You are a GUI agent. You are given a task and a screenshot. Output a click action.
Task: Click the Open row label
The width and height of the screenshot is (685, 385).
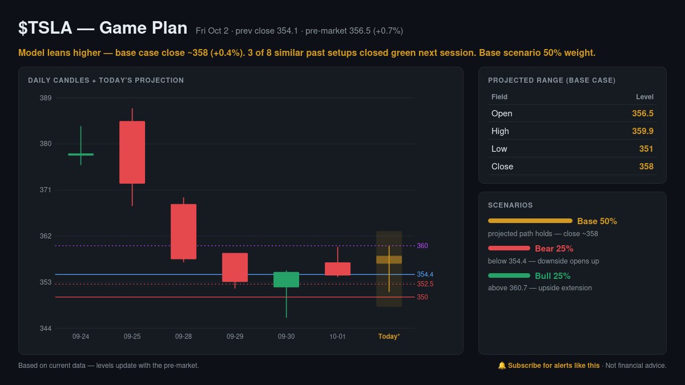502,114
